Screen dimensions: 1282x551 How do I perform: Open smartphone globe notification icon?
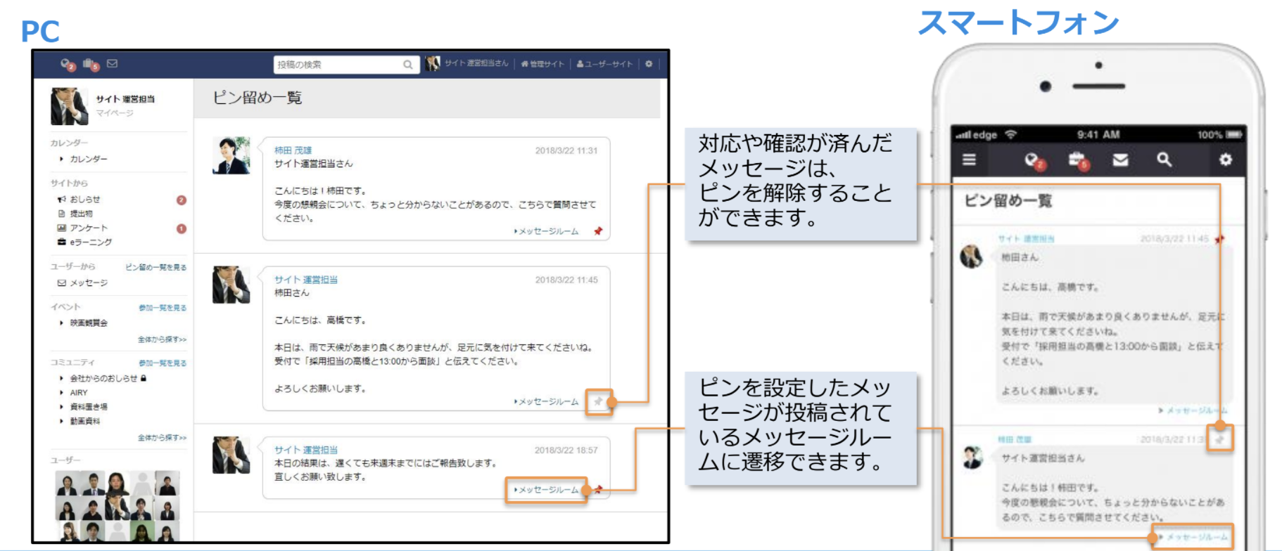pyautogui.click(x=1034, y=161)
